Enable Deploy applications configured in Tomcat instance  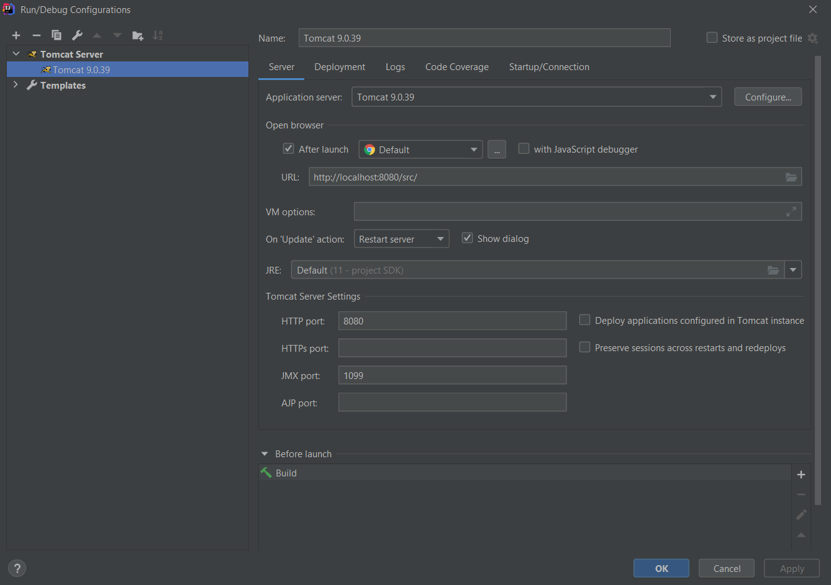[584, 320]
